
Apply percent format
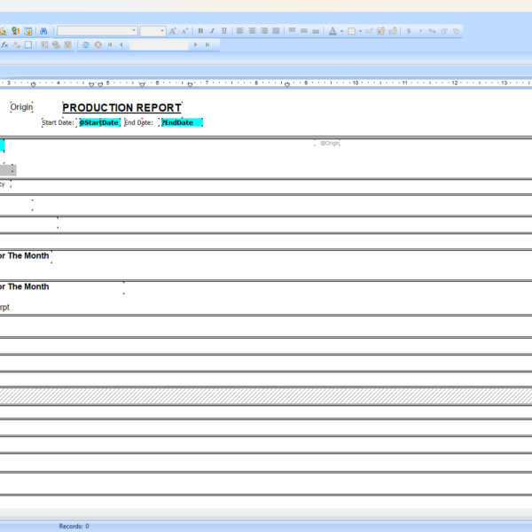(432, 31)
